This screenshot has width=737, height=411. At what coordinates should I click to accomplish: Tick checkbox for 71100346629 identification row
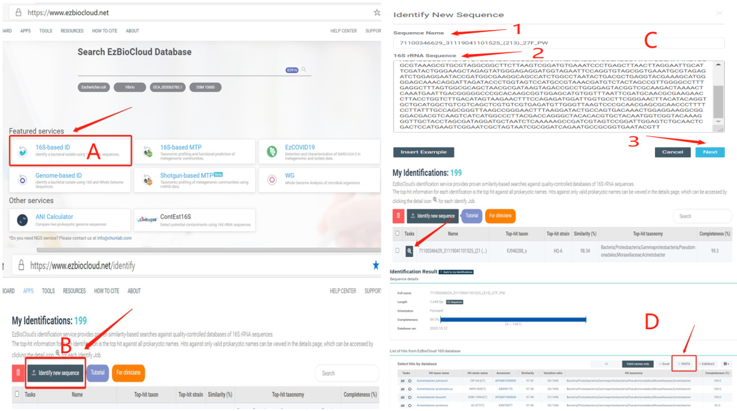coord(398,251)
